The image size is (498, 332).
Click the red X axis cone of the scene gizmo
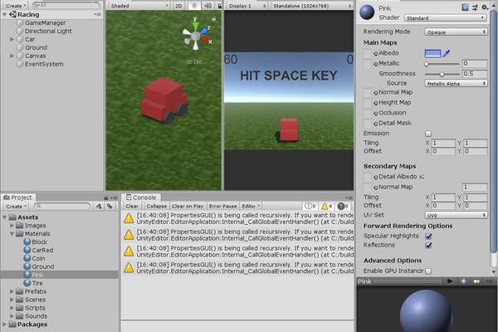(x=204, y=40)
